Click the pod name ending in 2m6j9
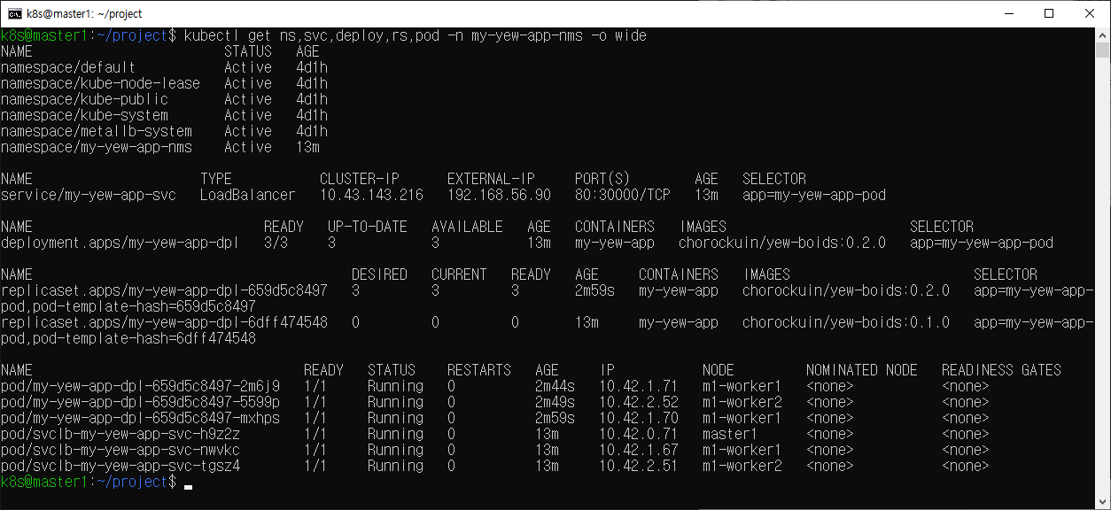The image size is (1111, 510). pos(140,386)
